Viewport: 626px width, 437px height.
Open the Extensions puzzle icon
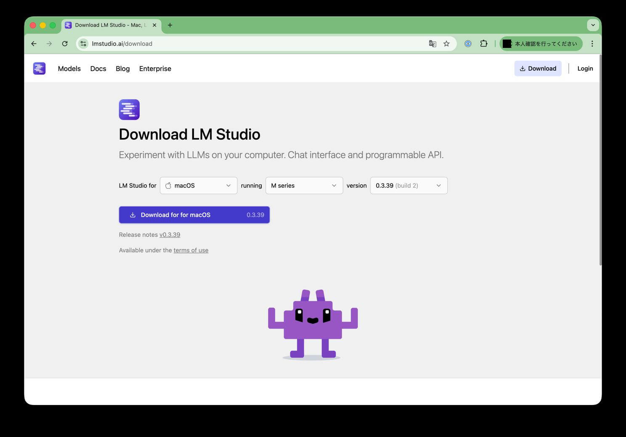pos(483,44)
